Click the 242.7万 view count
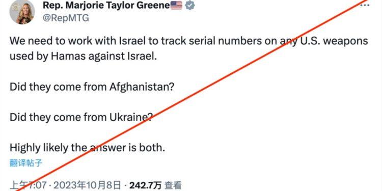Viewport: 382px width, 191px height. point(146,186)
